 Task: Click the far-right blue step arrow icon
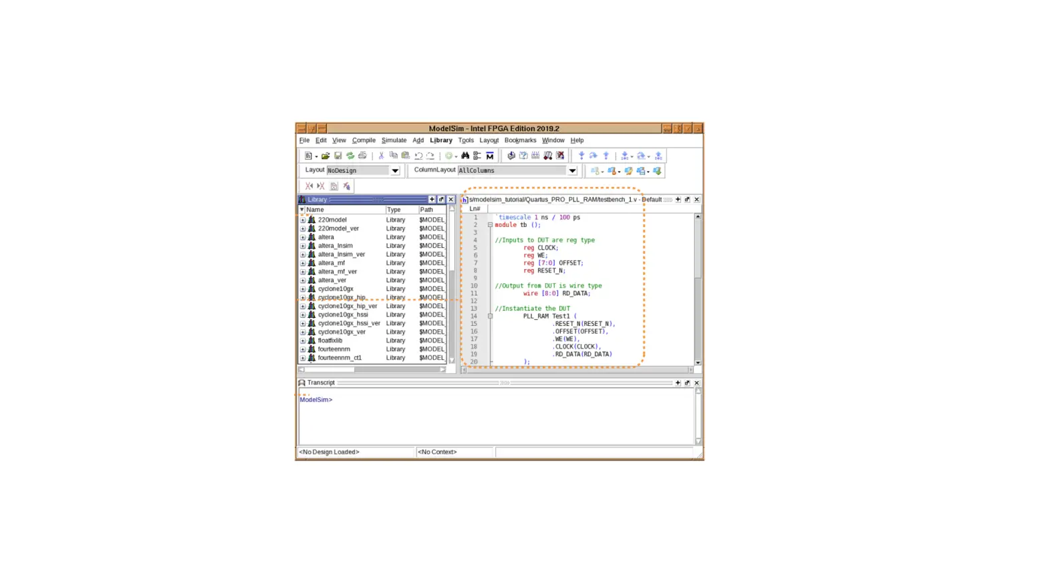pyautogui.click(x=658, y=156)
